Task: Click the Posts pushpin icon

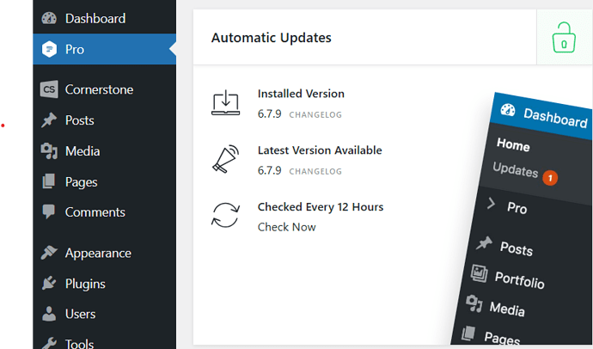Action: [49, 120]
